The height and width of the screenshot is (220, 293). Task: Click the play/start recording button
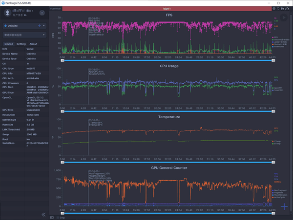284,18
